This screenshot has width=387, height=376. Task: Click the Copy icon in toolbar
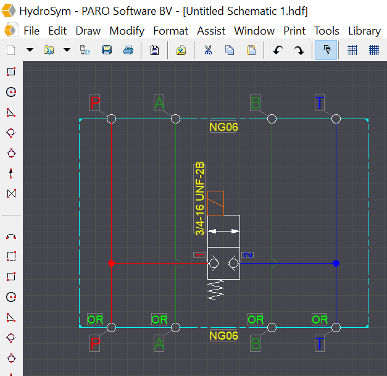tap(230, 50)
